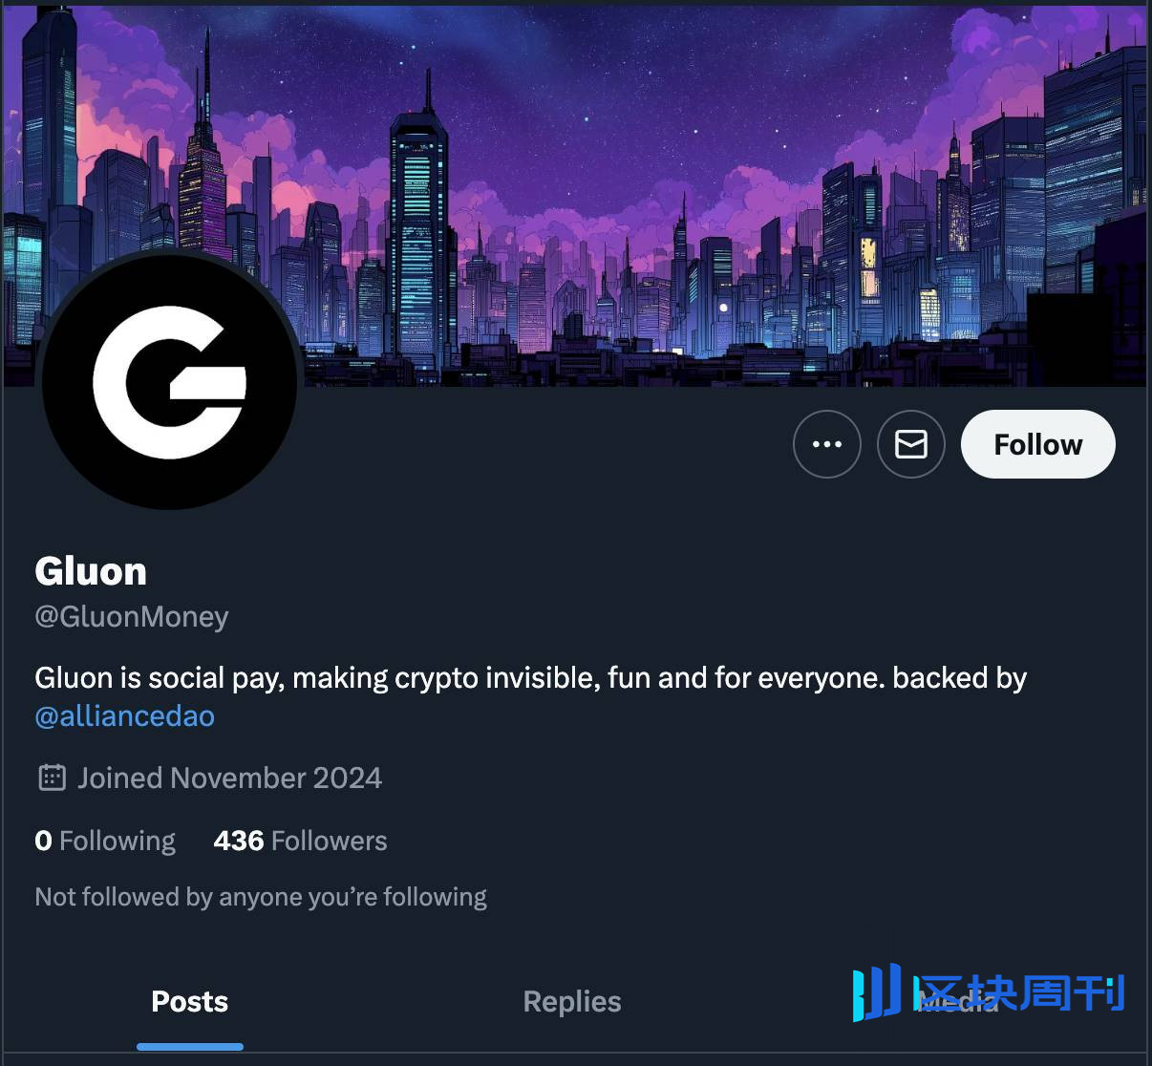1152x1066 pixels.
Task: Click the envelope message icon
Action: pyautogui.click(x=911, y=444)
